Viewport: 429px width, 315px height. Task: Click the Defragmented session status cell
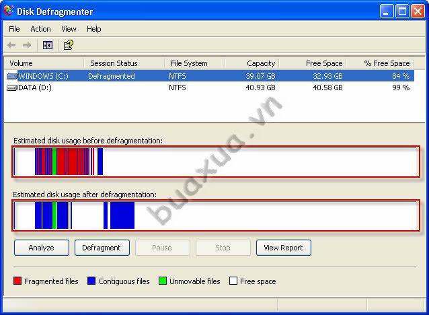112,76
